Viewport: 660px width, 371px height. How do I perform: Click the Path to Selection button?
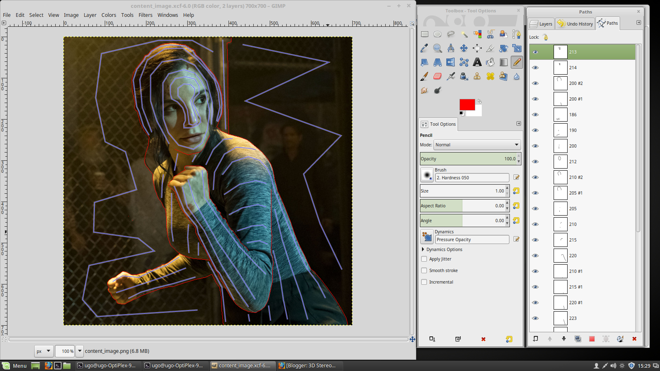coord(592,339)
